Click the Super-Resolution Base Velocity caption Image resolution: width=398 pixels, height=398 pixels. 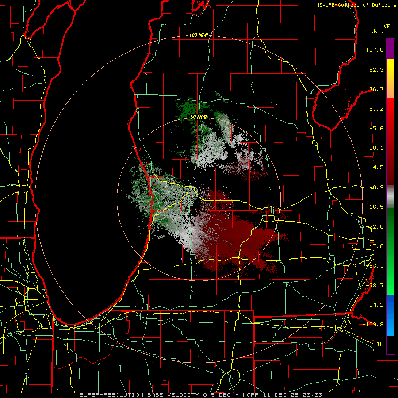pos(201,395)
